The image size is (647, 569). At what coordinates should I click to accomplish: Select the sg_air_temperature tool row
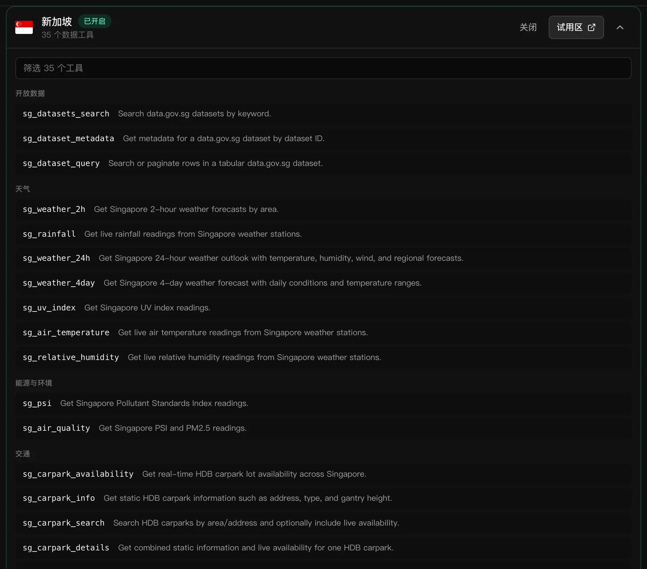pos(323,333)
